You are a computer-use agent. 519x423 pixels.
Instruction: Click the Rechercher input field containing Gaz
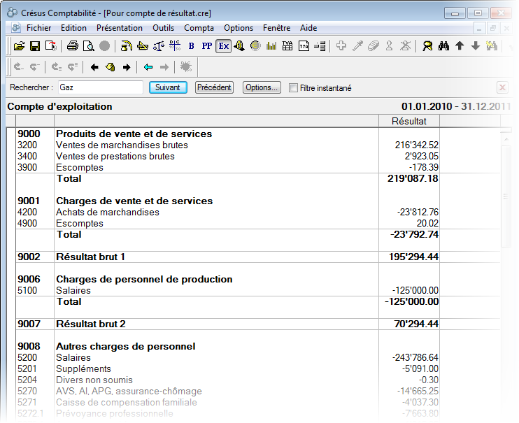point(101,87)
